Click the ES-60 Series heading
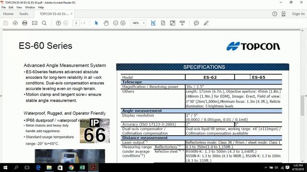 [46, 46]
